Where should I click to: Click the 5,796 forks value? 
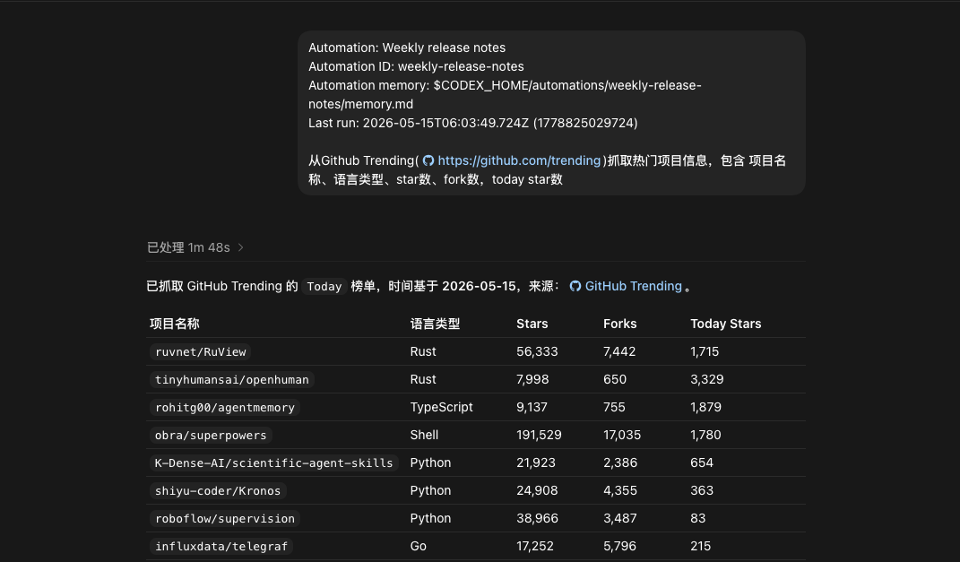pyautogui.click(x=619, y=546)
